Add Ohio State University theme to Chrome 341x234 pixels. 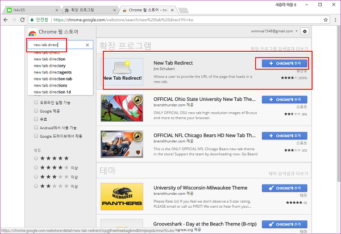(x=285, y=100)
